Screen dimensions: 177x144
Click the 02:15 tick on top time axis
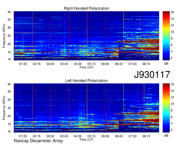pos(37,64)
